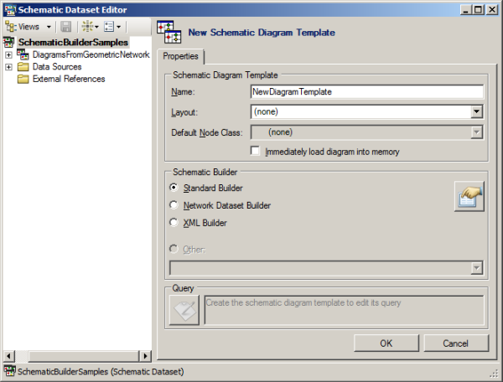This screenshot has height=382, width=503.
Task: Enable Immediately load diagram into memory
Action: pyautogui.click(x=257, y=152)
